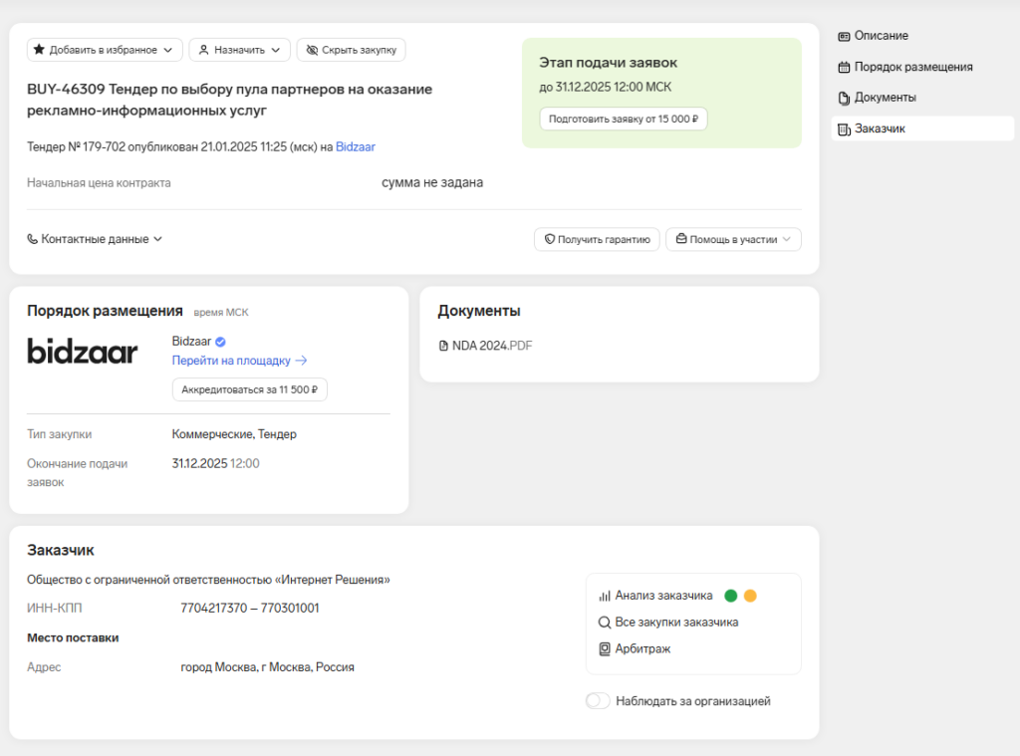
Task: Click the shield icon in Получить гарантию
Action: coord(547,240)
